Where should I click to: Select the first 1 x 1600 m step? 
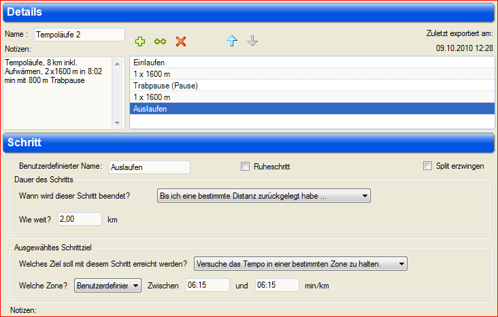[x=312, y=74]
